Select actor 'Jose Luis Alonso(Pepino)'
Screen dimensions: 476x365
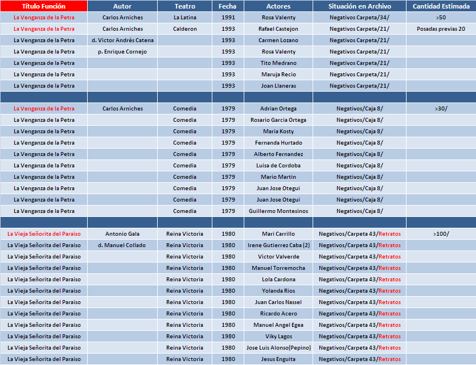point(278,348)
